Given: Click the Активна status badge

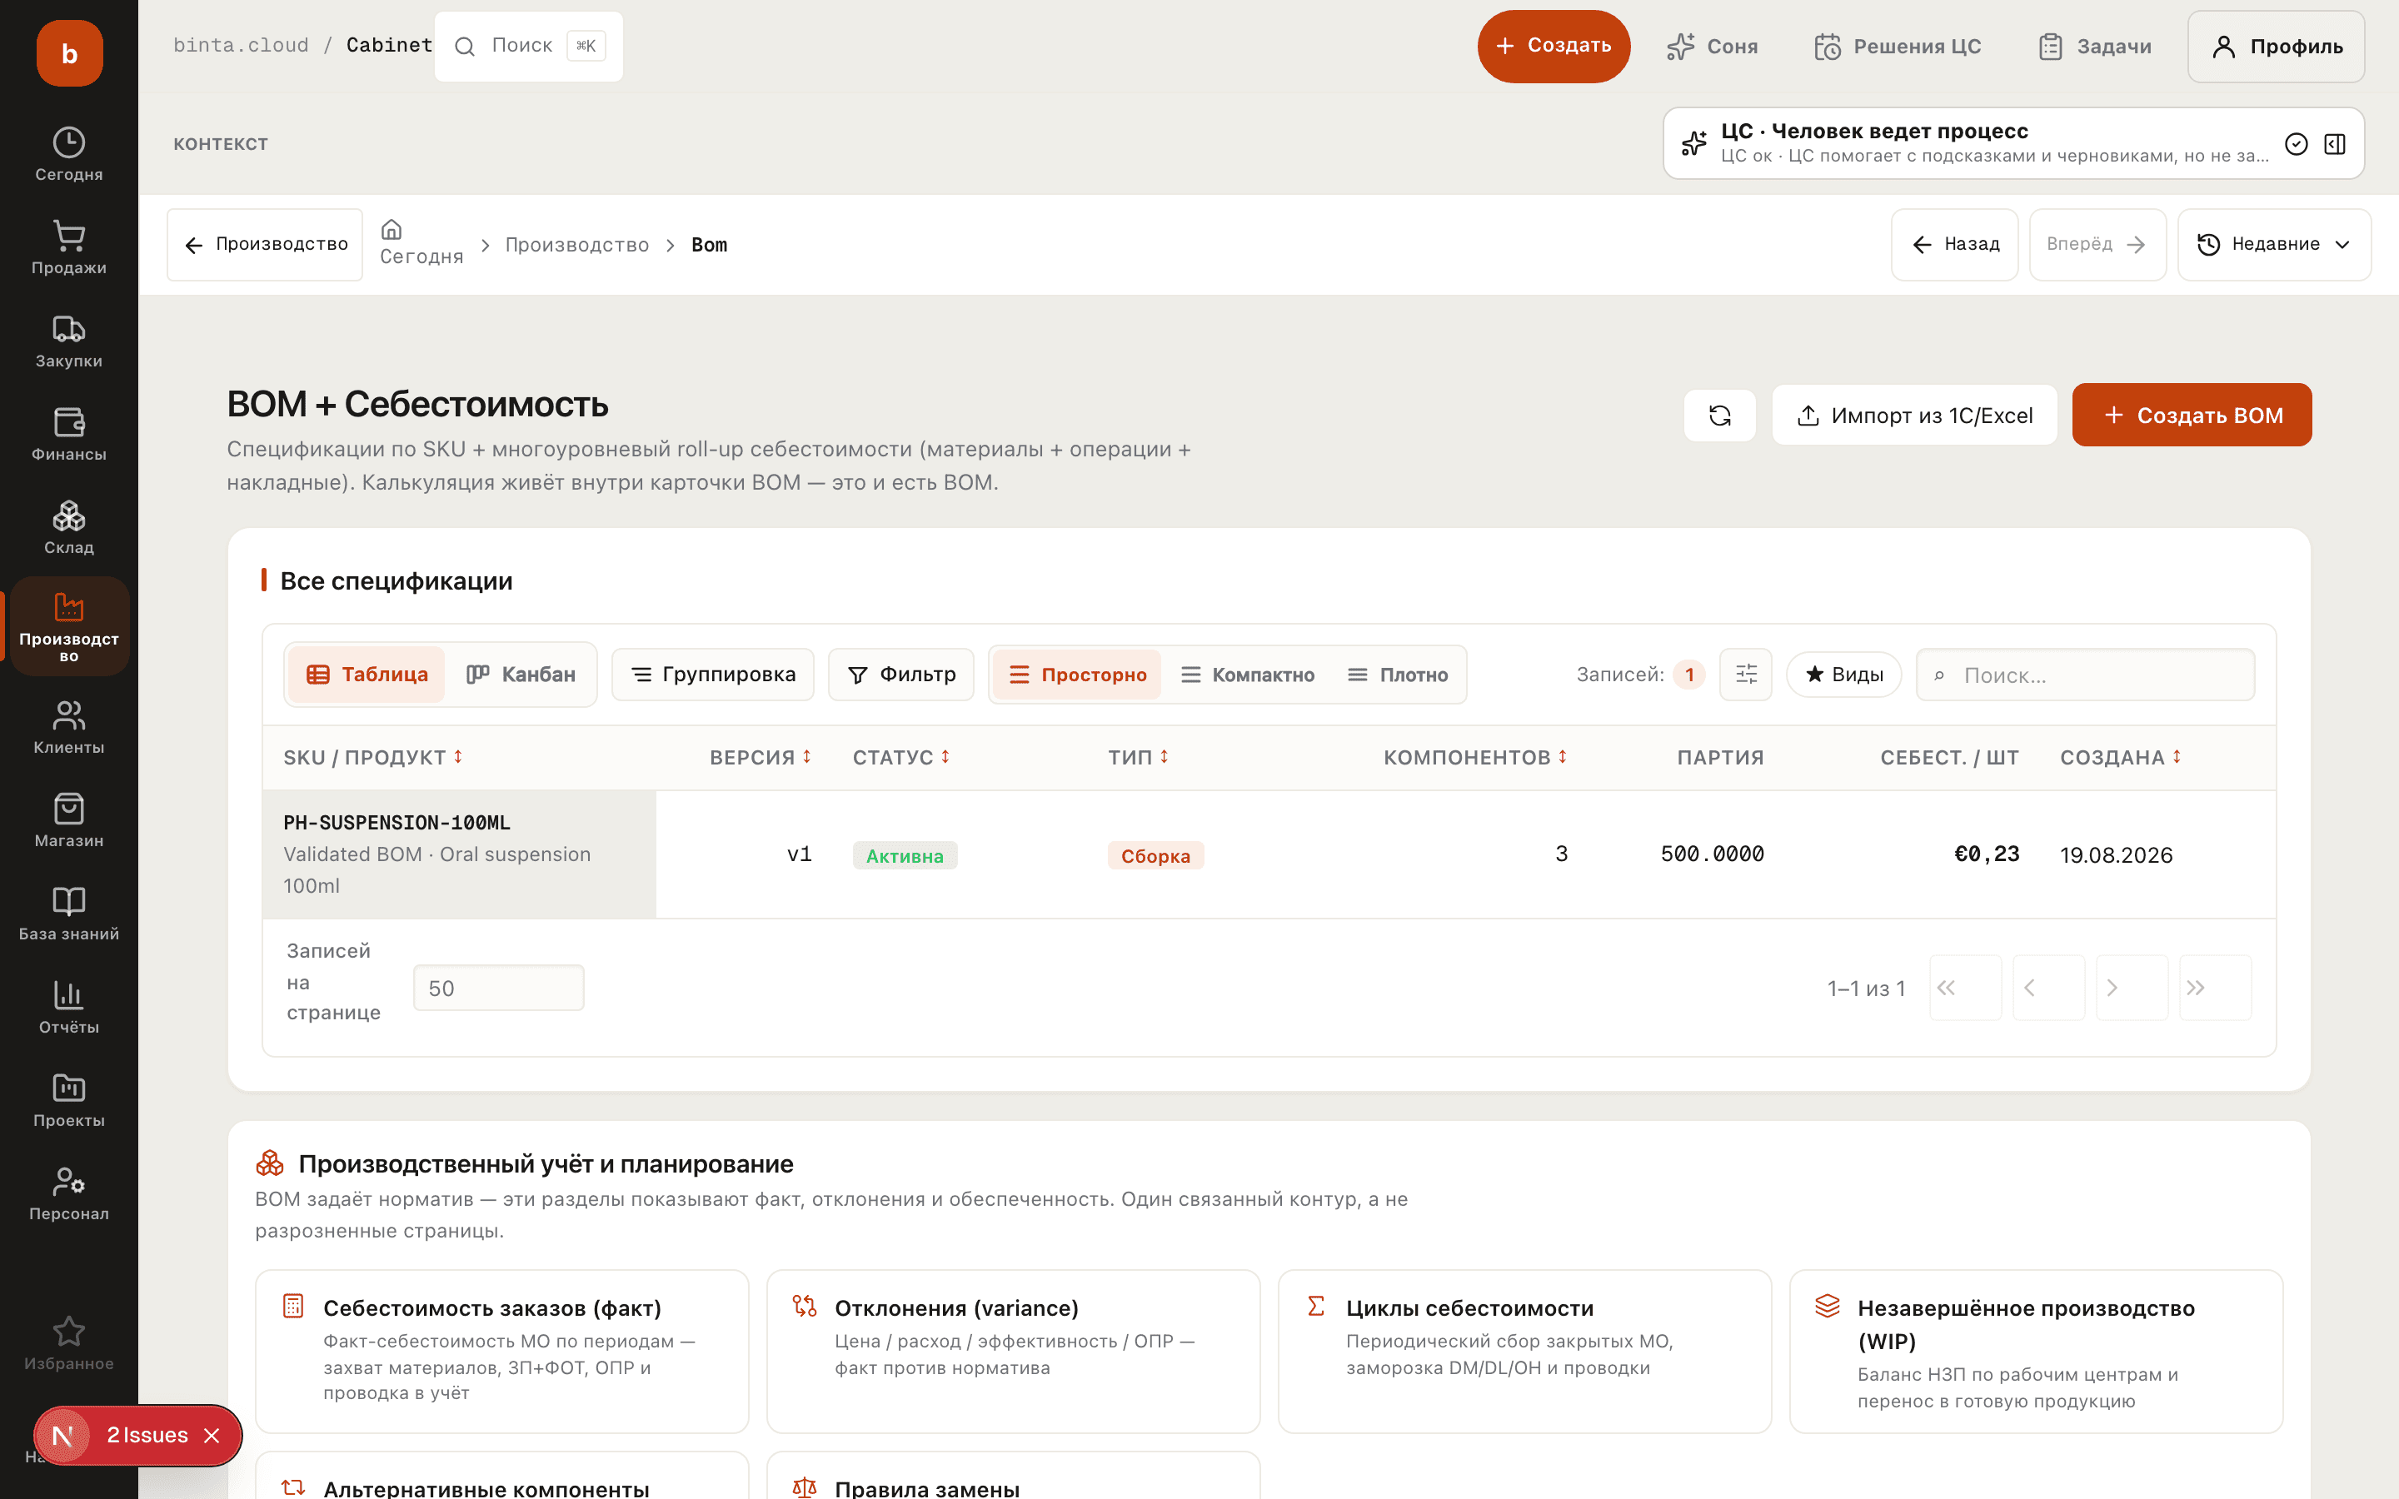Looking at the screenshot, I should [x=905, y=855].
